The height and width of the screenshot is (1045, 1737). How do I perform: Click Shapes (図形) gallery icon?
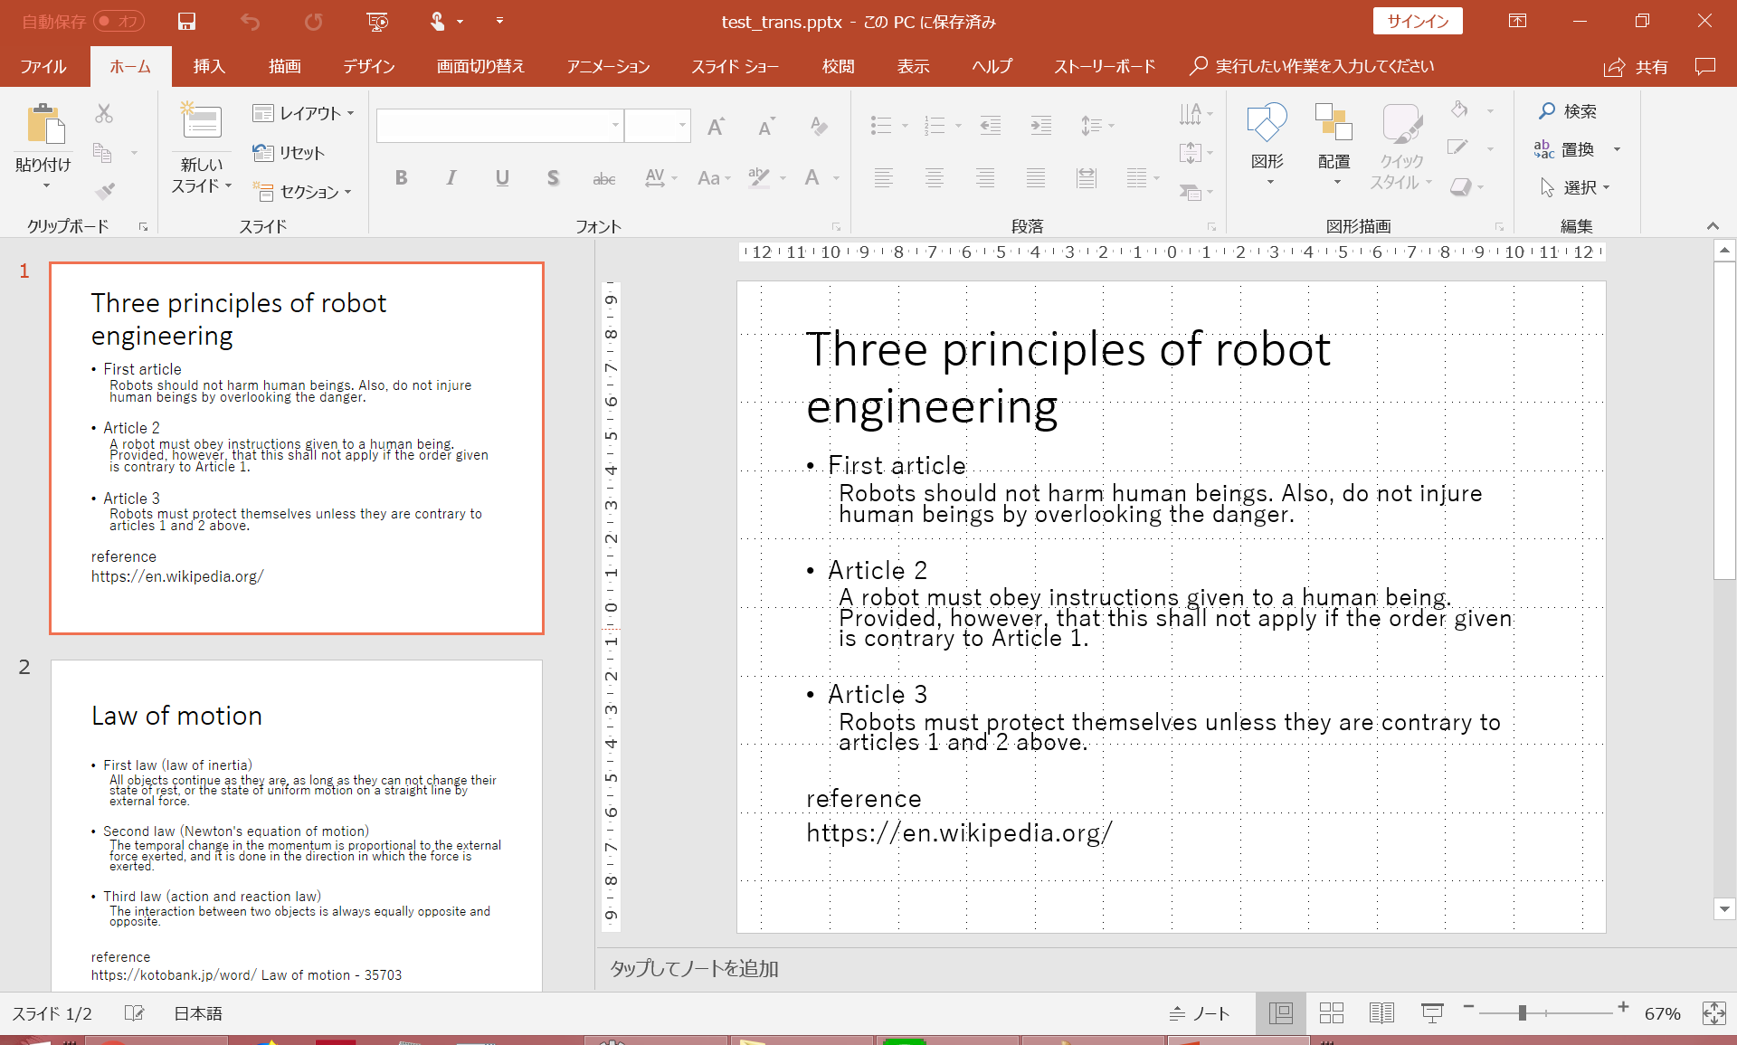[1267, 123]
